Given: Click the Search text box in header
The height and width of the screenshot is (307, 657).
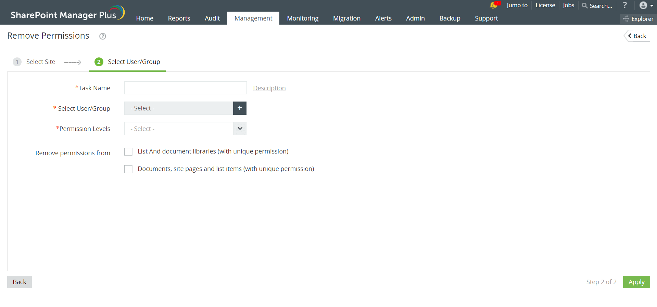Looking at the screenshot, I should [601, 6].
